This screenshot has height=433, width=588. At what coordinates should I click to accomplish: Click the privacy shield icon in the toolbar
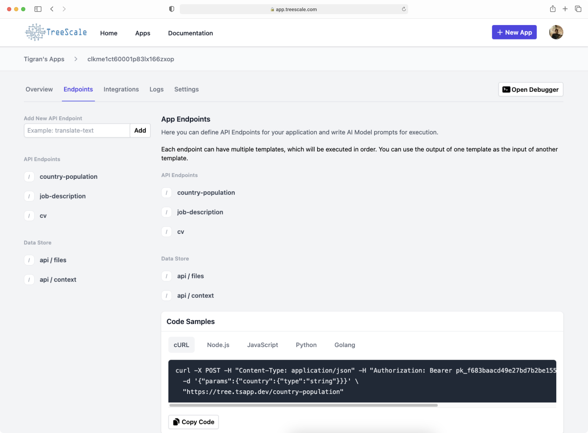(172, 9)
